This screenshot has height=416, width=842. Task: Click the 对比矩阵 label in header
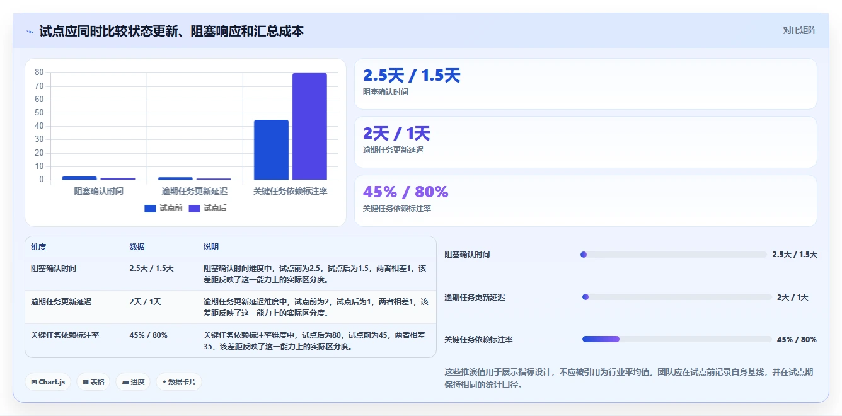(799, 30)
